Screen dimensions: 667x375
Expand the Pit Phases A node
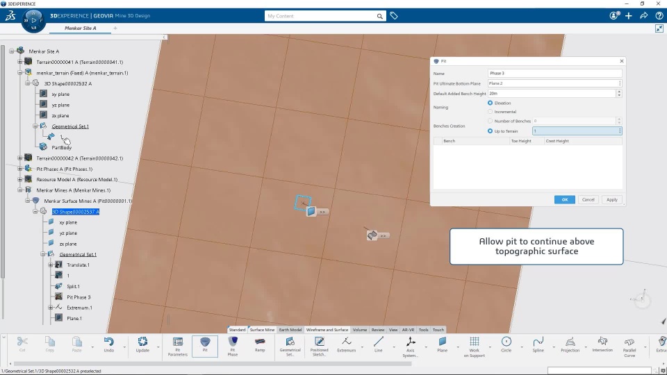click(20, 169)
